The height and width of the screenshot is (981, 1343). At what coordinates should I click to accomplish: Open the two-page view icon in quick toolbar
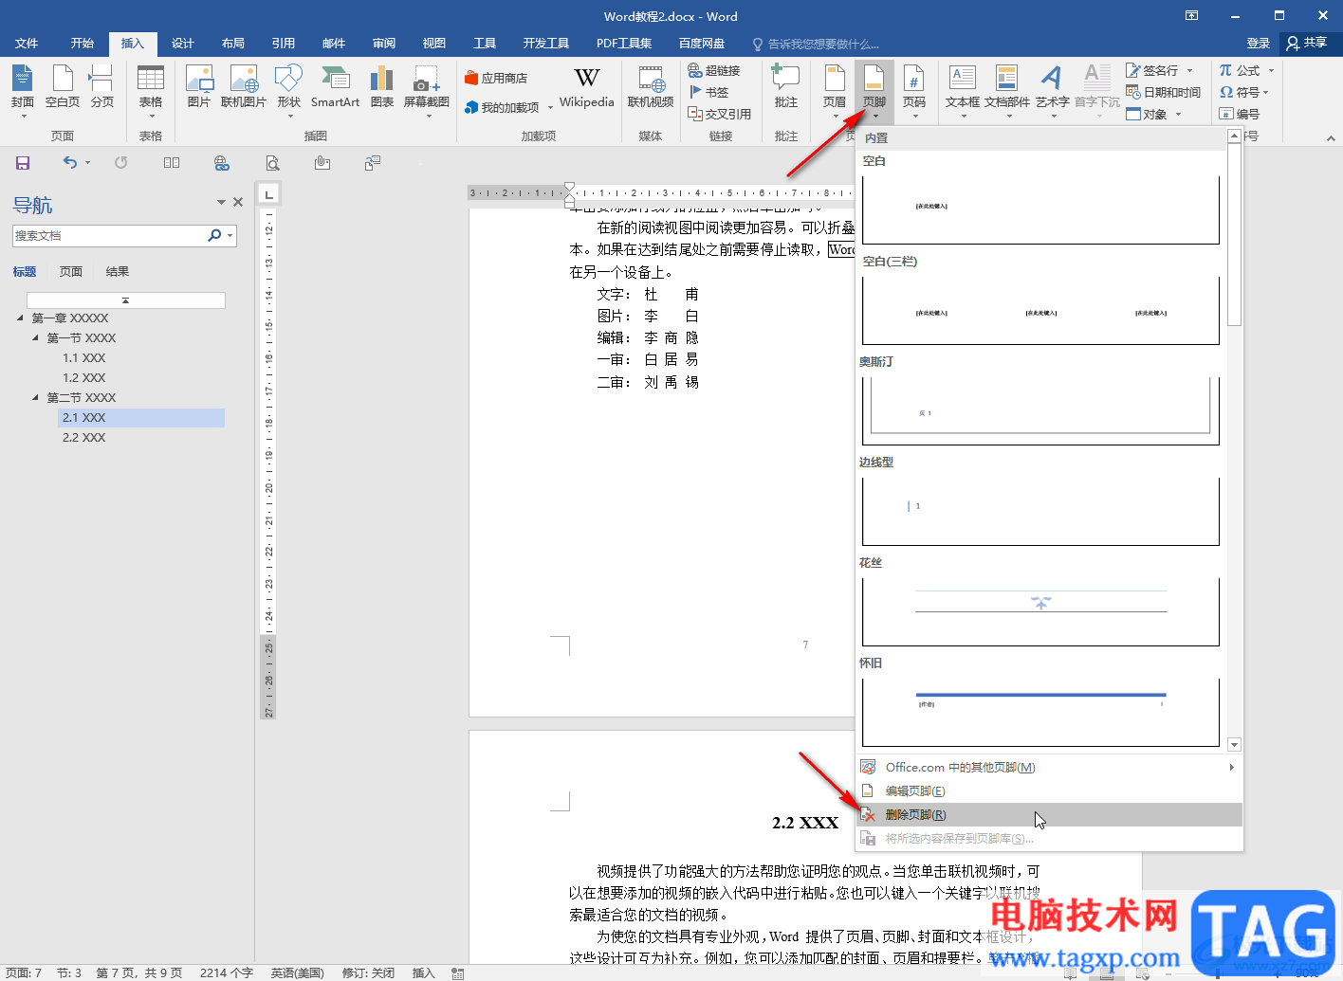[172, 163]
